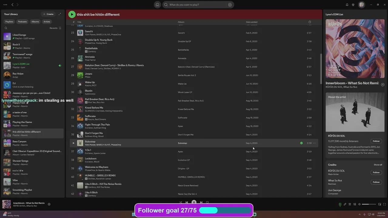Open the miniplayer

click(380, 204)
